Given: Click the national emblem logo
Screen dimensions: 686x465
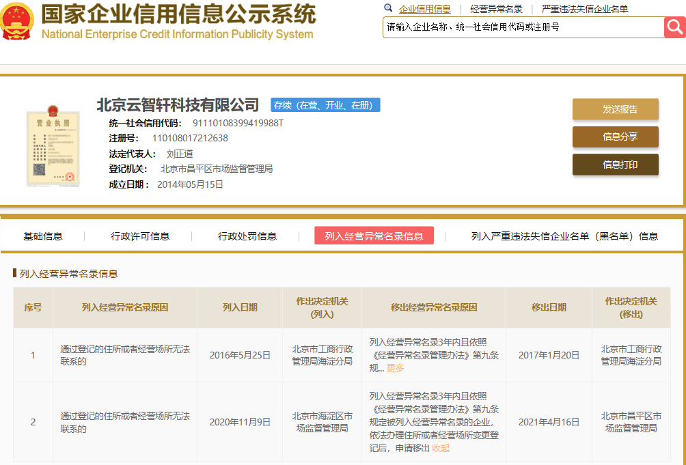Looking at the screenshot, I should click(16, 22).
